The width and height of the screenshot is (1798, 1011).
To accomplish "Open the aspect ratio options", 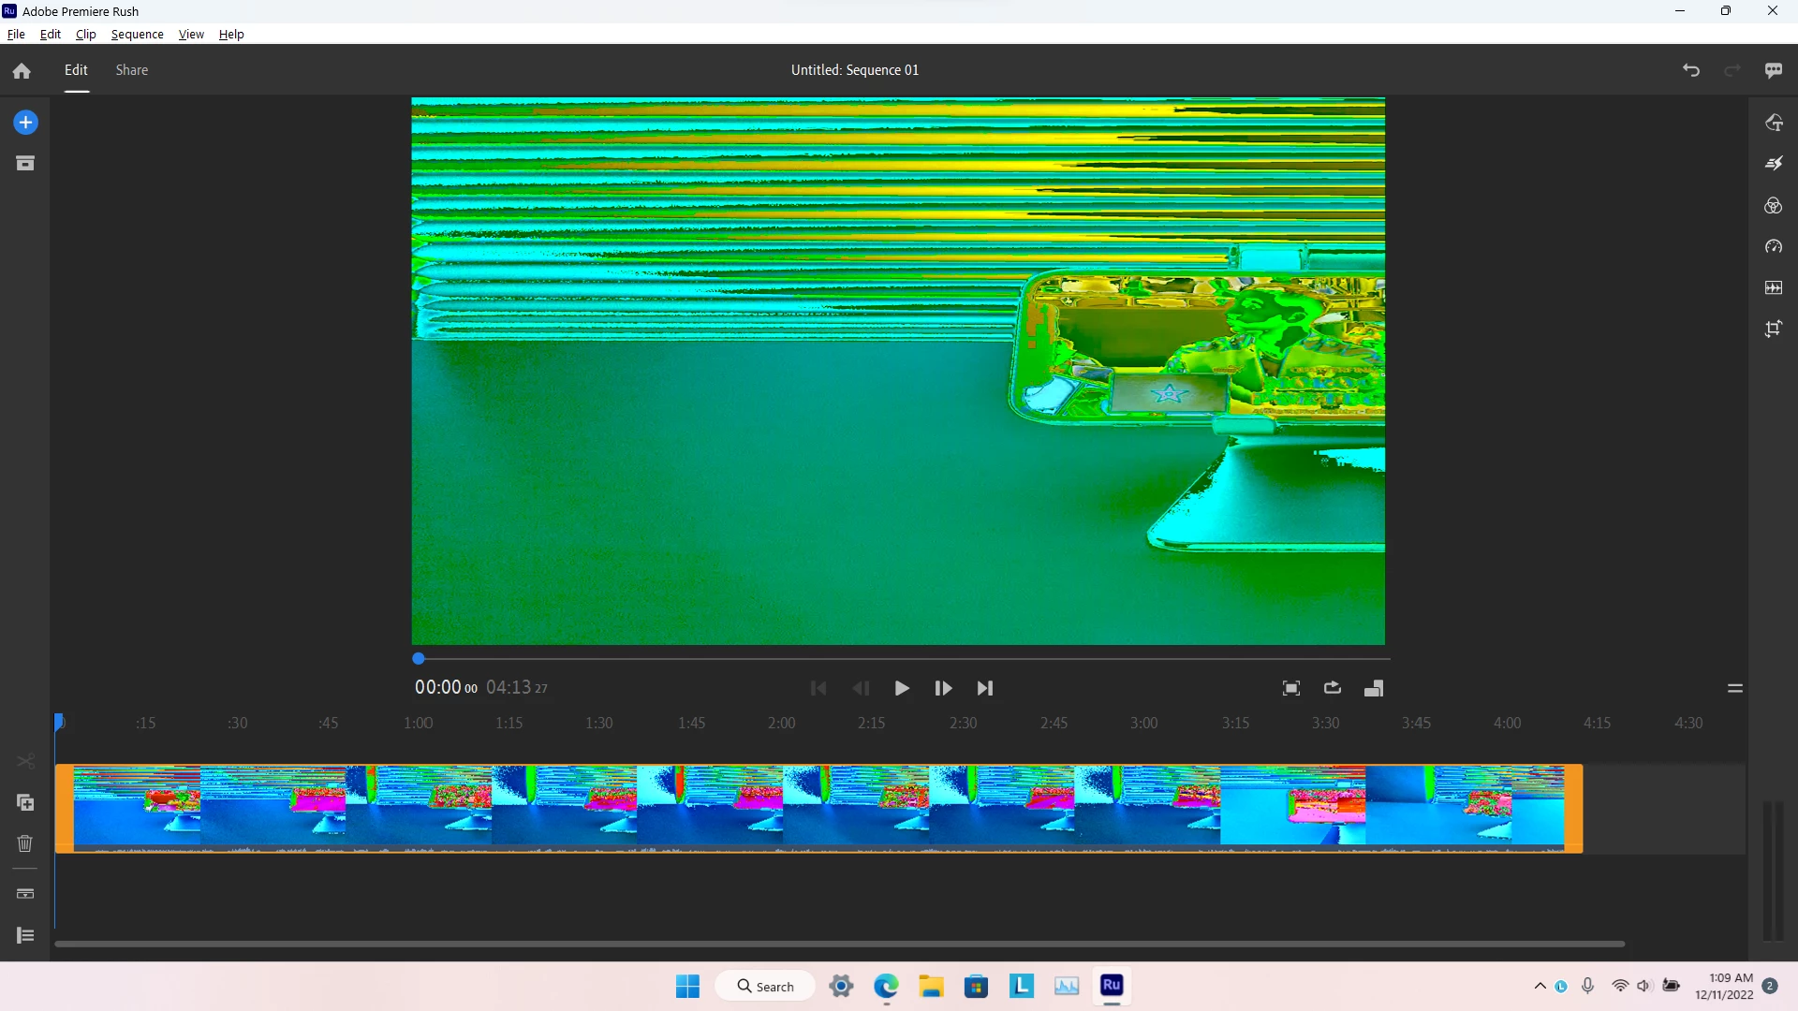I will [1374, 688].
